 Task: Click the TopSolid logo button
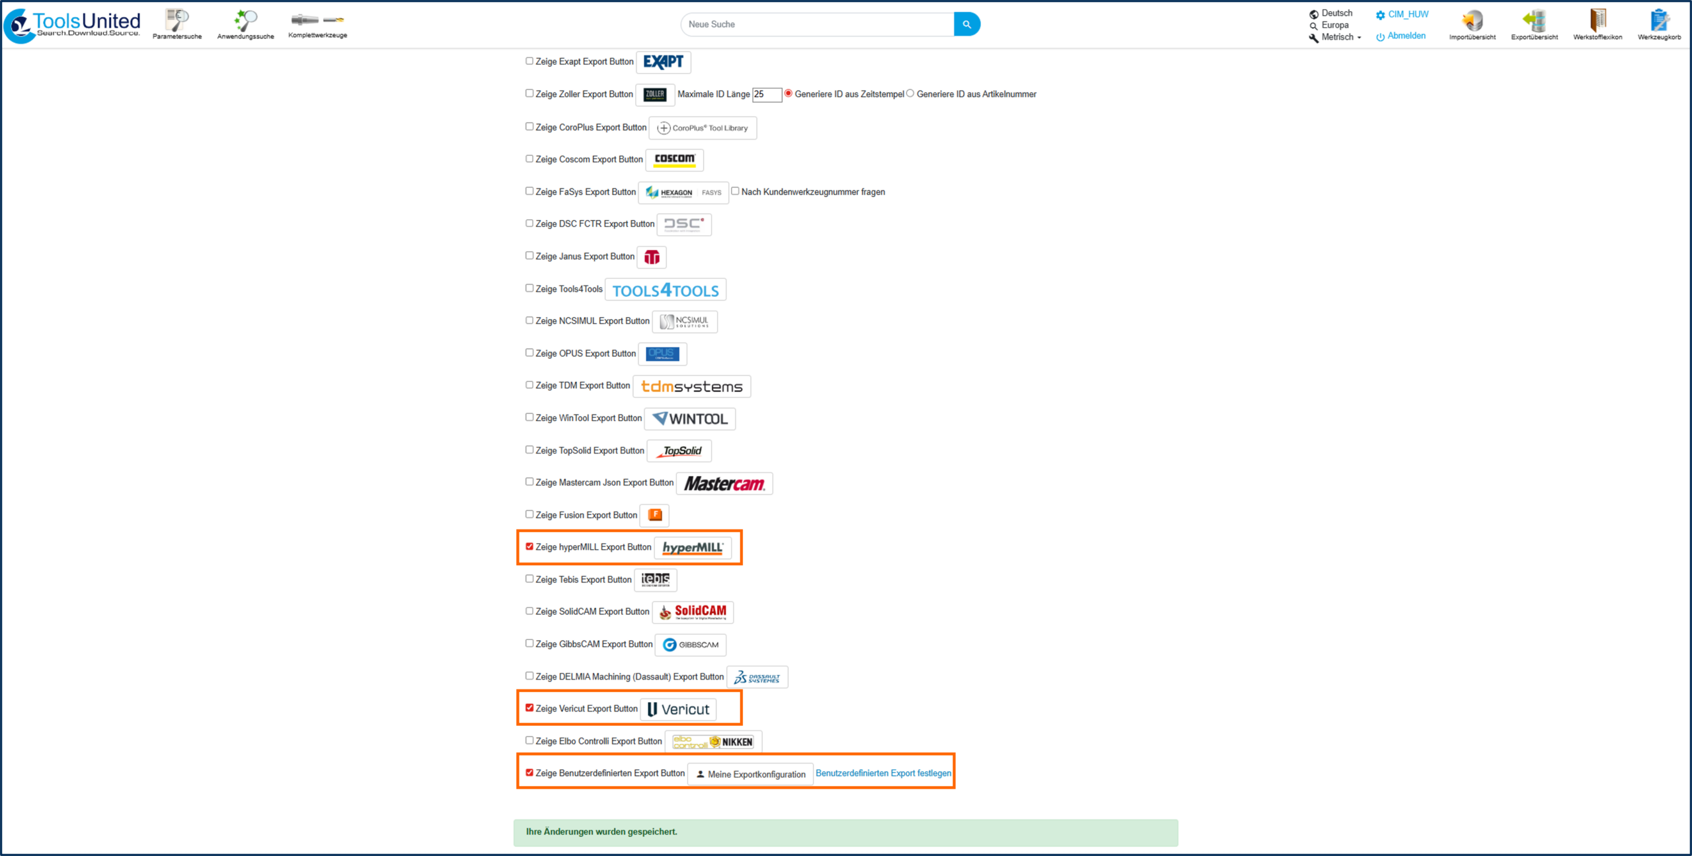pos(679,451)
